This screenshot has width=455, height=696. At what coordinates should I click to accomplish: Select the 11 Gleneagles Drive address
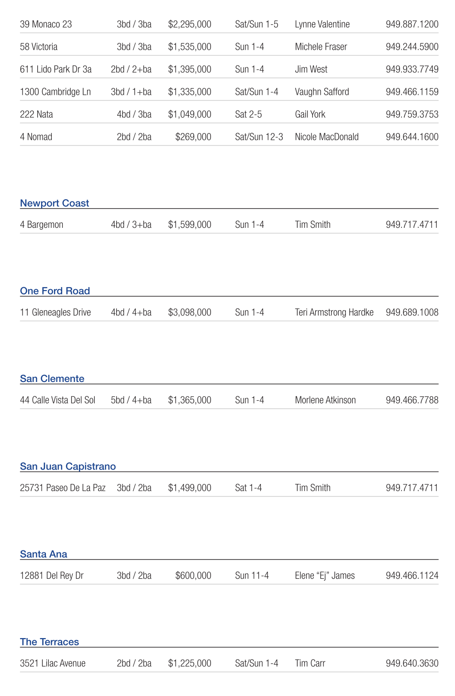(x=55, y=313)
